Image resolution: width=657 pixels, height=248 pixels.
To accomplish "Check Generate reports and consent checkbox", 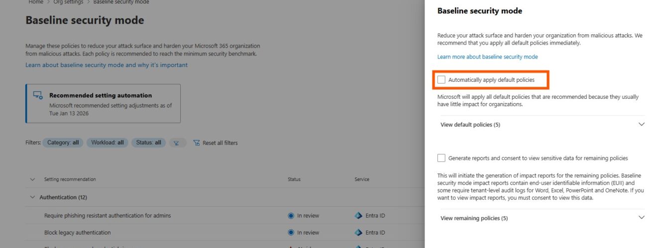I will pos(441,158).
